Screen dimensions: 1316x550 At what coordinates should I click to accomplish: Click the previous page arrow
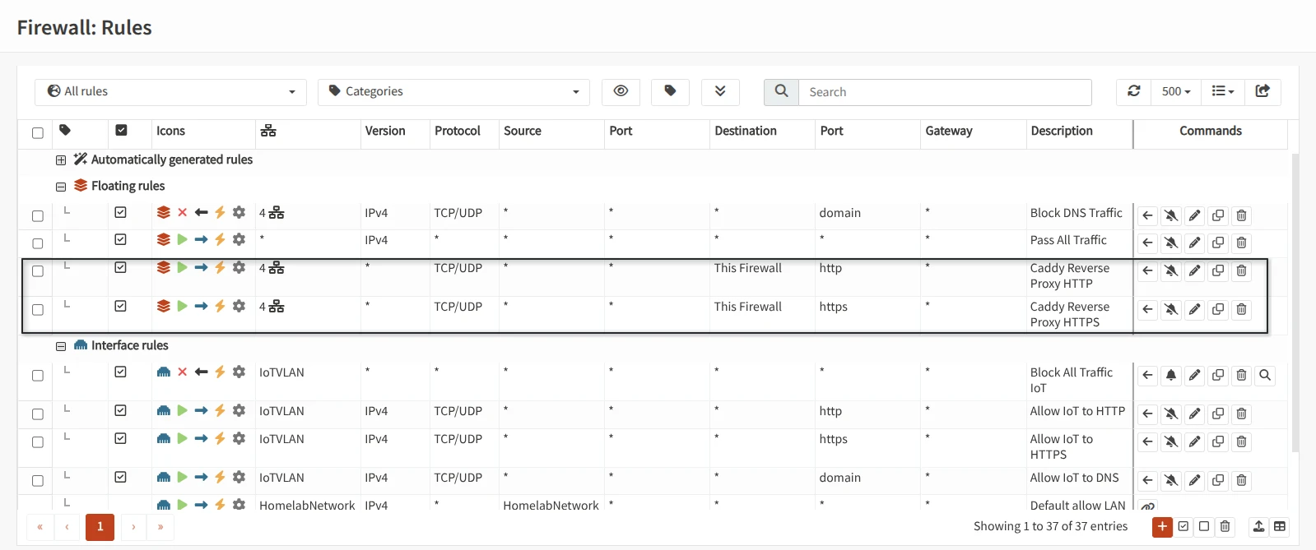pos(67,527)
